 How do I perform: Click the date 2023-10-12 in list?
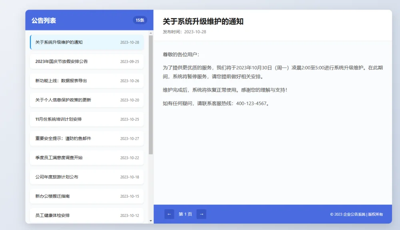tap(130, 216)
